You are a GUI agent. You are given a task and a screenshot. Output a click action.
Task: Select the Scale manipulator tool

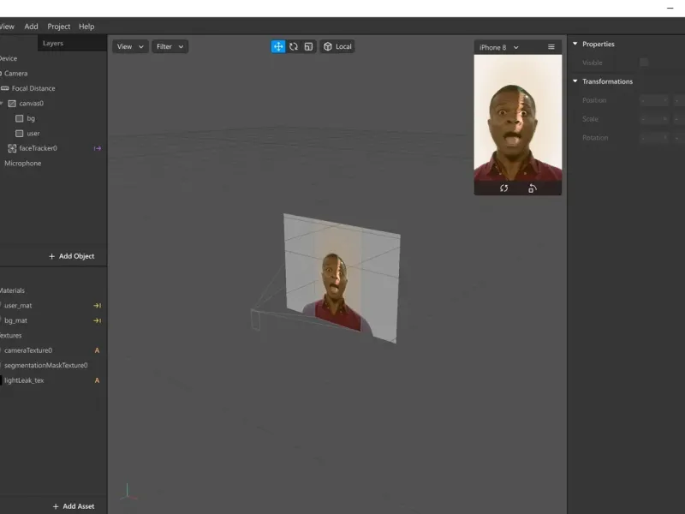308,46
